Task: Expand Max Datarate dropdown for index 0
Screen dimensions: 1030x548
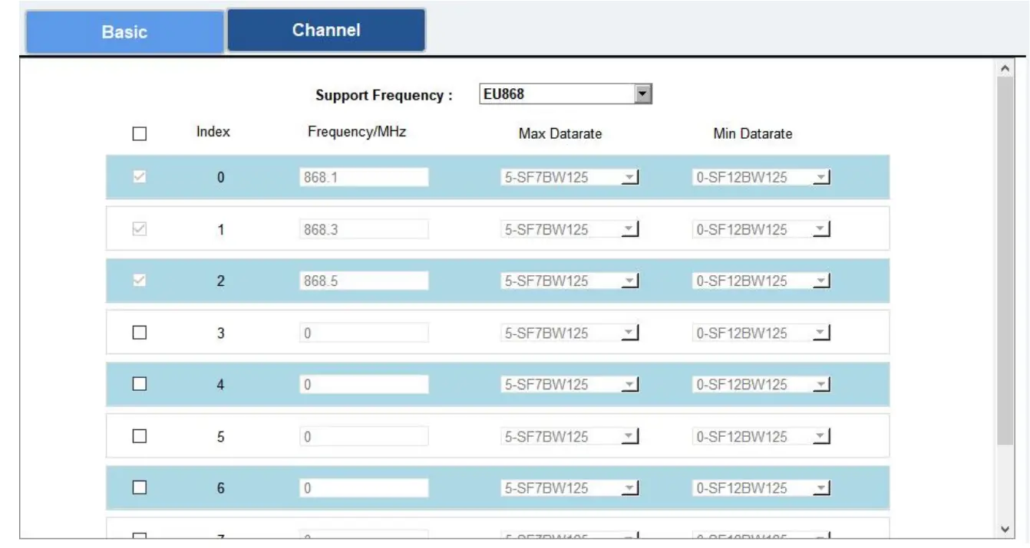Action: click(x=569, y=178)
